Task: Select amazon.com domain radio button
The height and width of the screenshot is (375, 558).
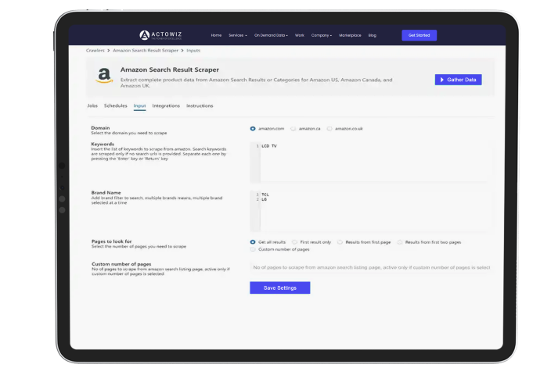Action: click(253, 129)
